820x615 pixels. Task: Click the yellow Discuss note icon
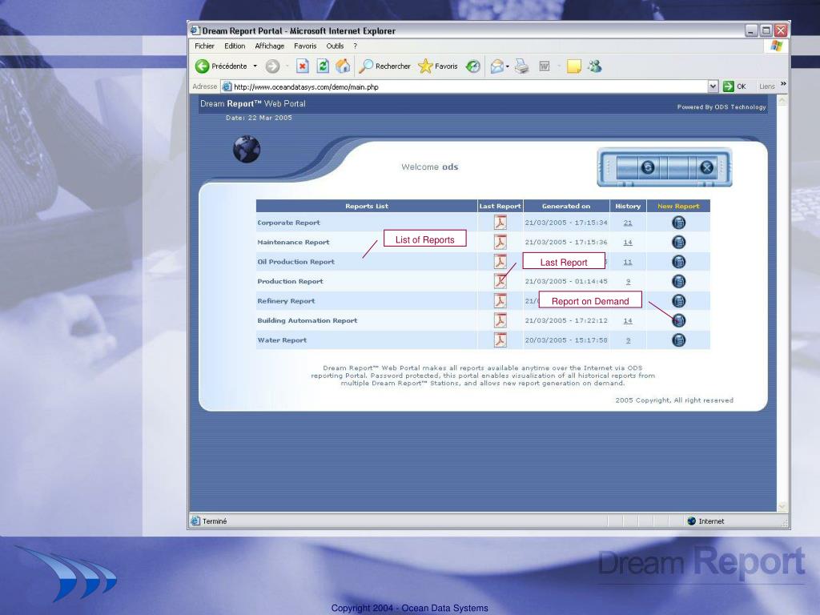pyautogui.click(x=573, y=66)
